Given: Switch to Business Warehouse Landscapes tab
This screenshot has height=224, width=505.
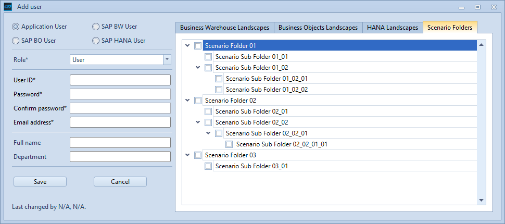Looking at the screenshot, I should [x=224, y=28].
